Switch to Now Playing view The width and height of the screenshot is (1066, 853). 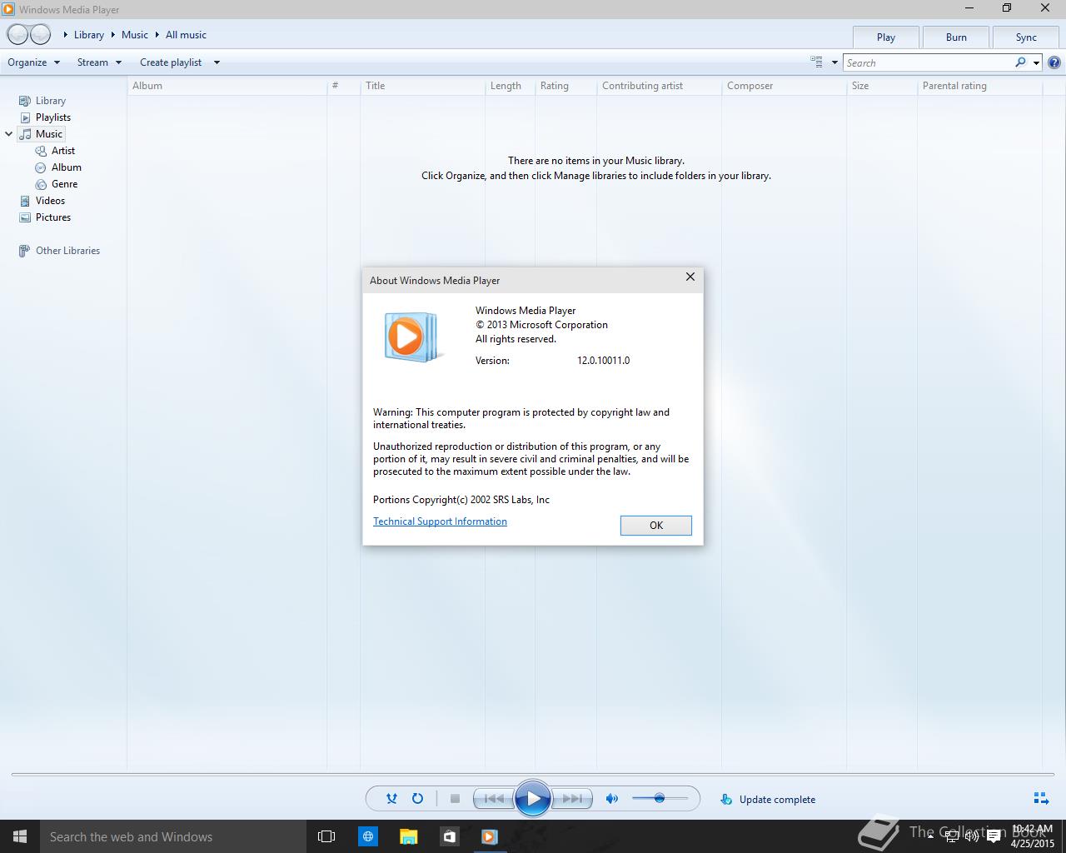(x=1041, y=799)
